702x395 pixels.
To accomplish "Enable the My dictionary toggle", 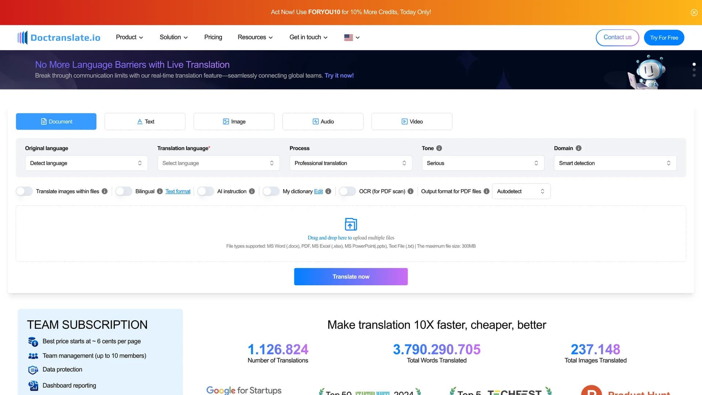I will point(271,191).
